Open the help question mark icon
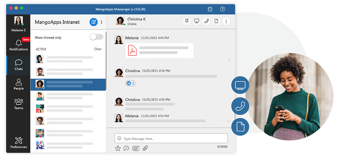 coord(223,9)
